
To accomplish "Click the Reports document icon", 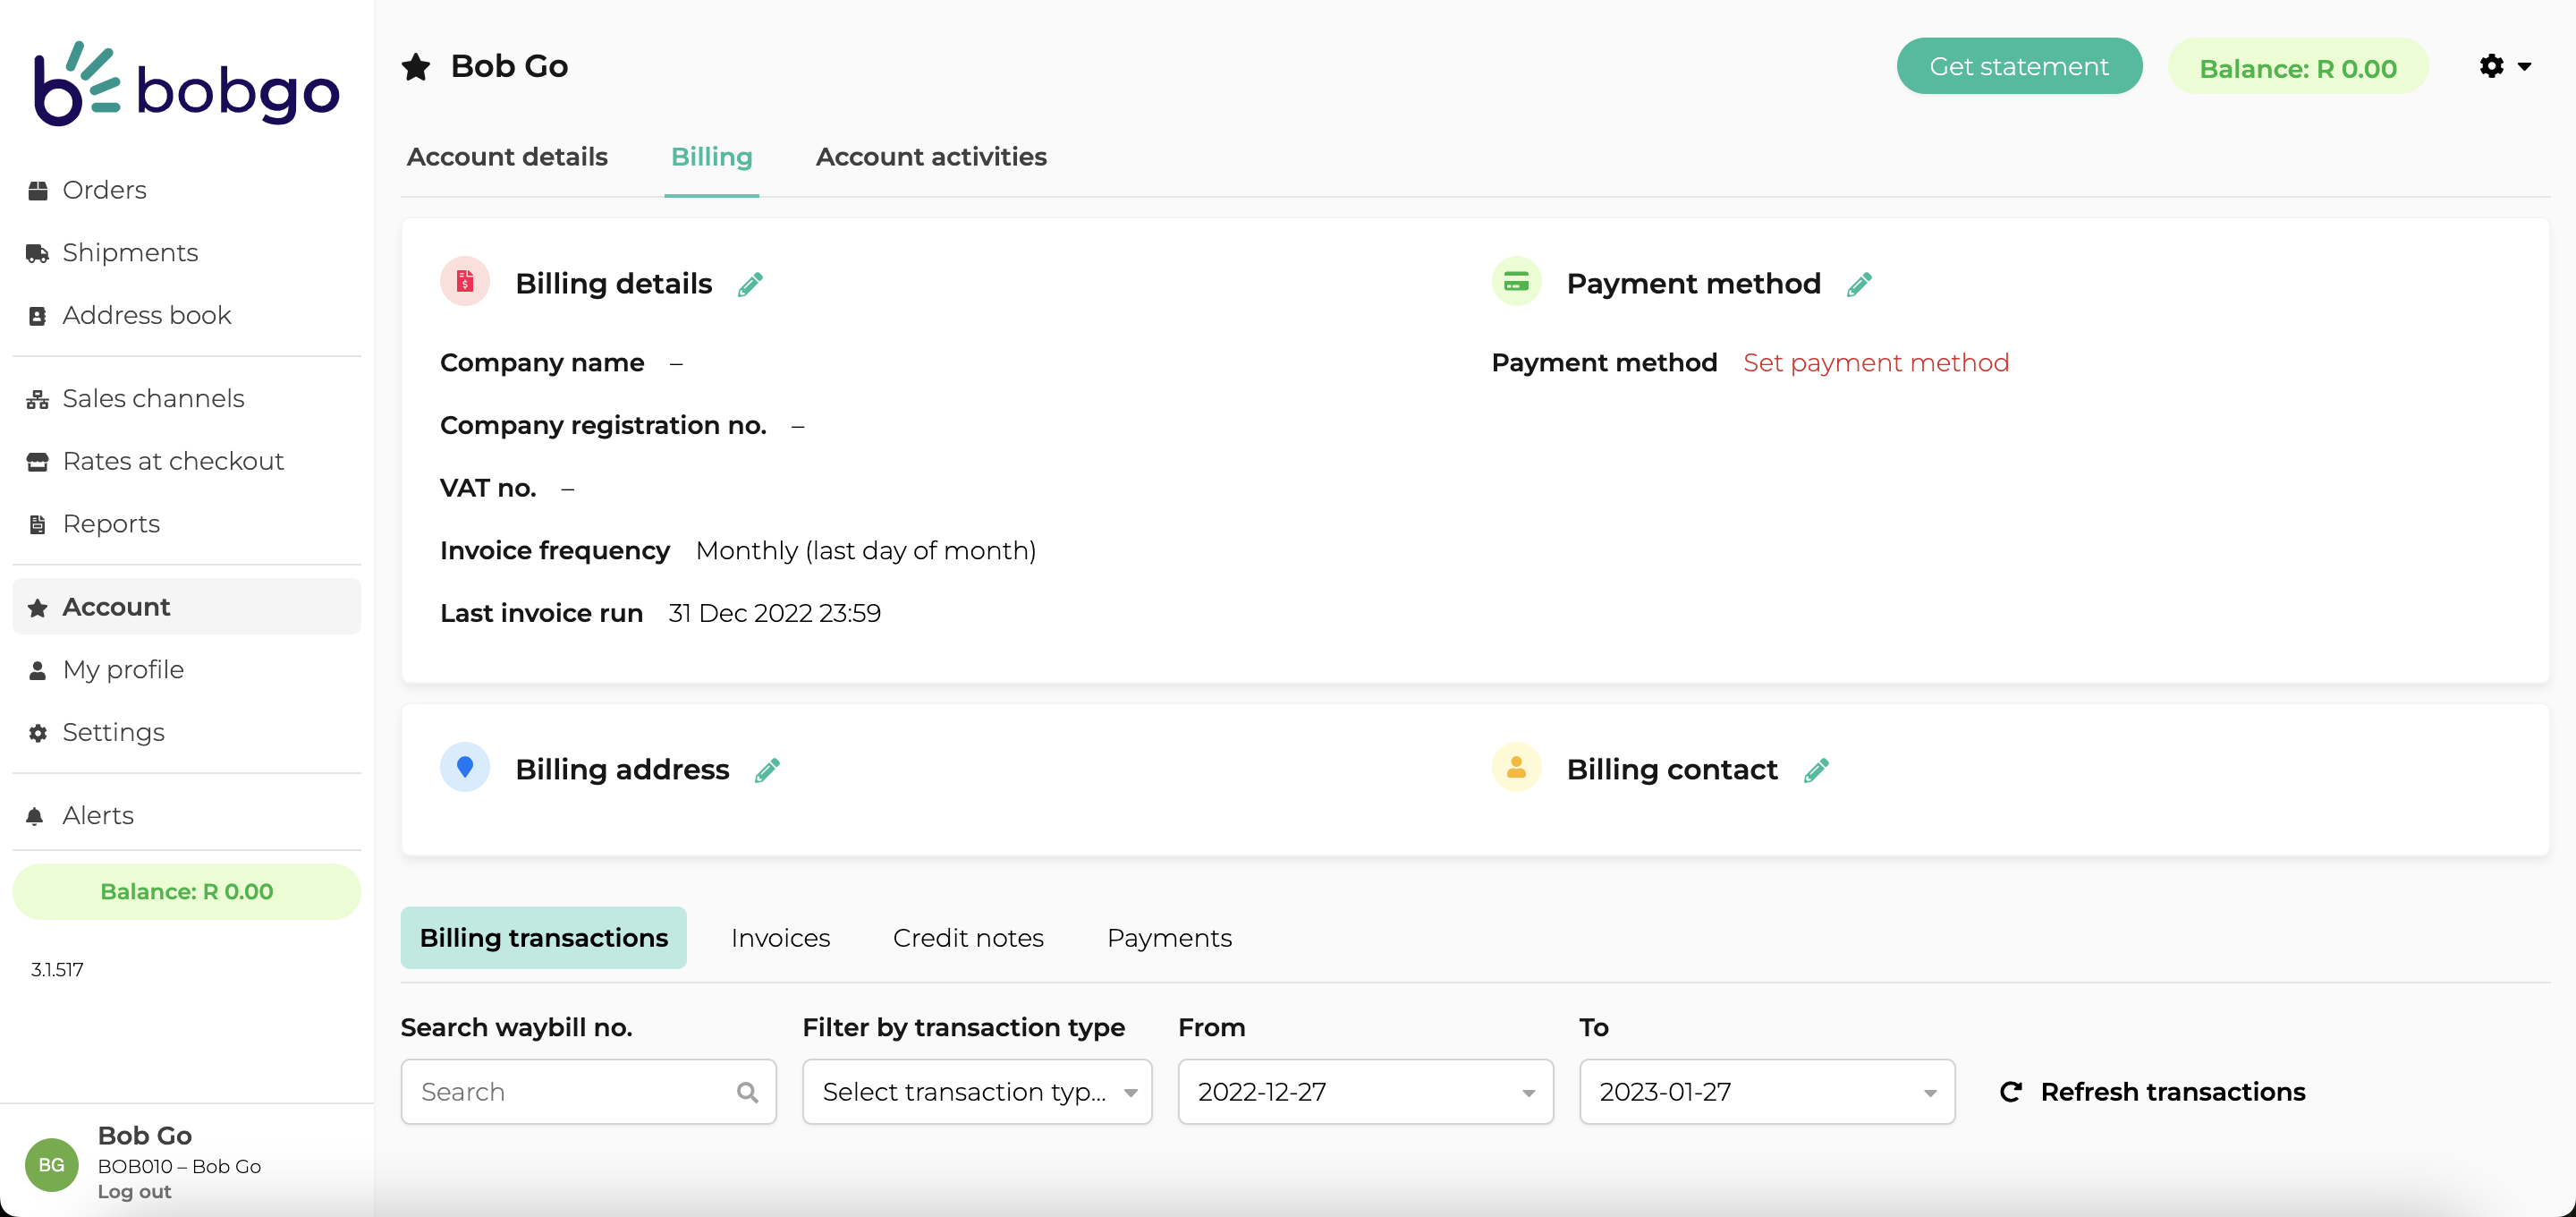I will coord(38,524).
